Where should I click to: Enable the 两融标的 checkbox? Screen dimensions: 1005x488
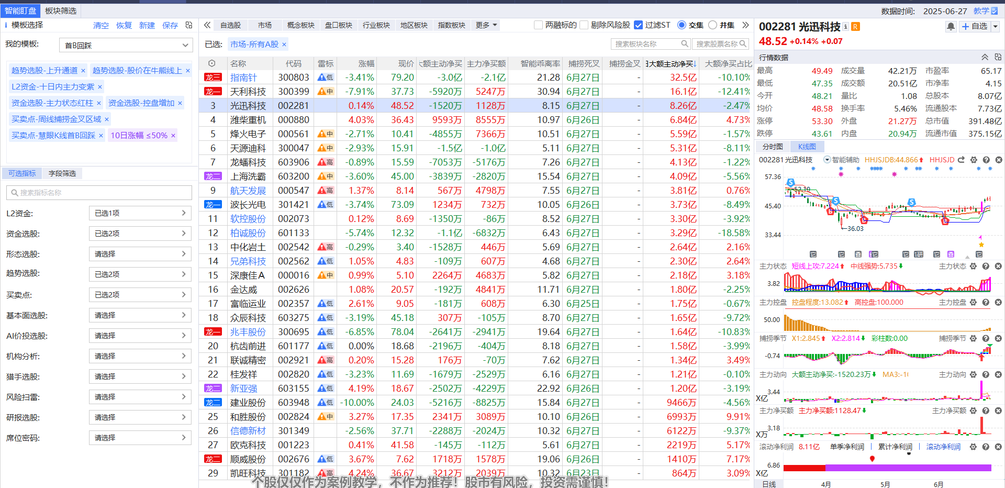[538, 25]
